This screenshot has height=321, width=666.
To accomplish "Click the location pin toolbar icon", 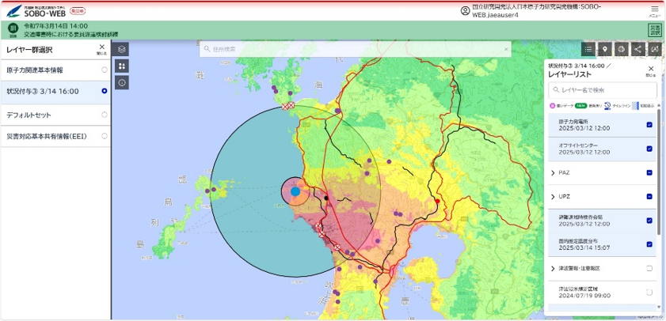I will click(x=605, y=49).
